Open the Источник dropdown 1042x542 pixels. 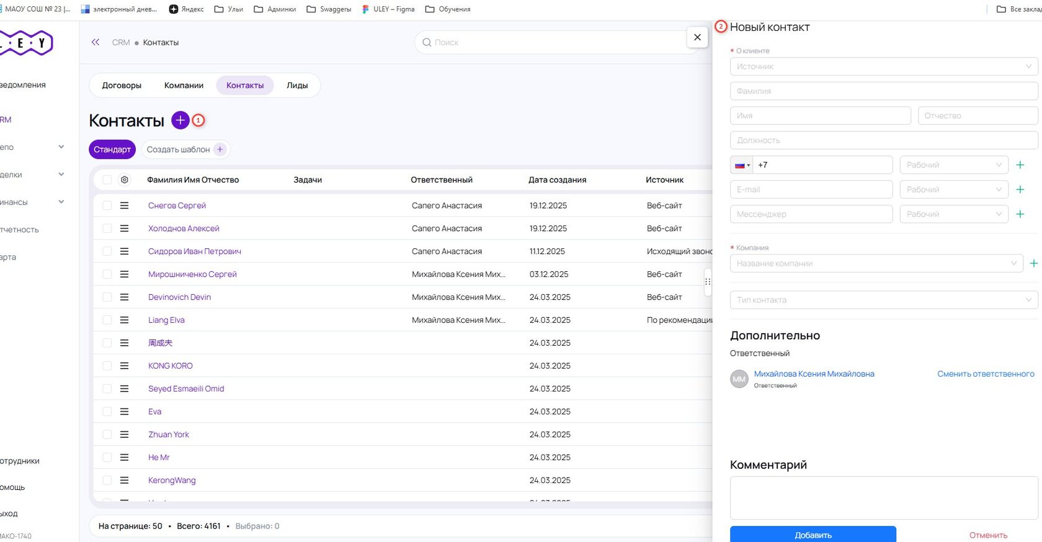pyautogui.click(x=884, y=66)
